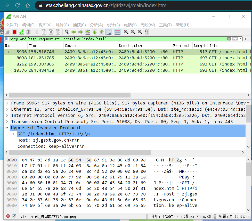Open the 统计(S) menu
Image resolution: width=252 pixels, height=221 pixels.
[113, 25]
